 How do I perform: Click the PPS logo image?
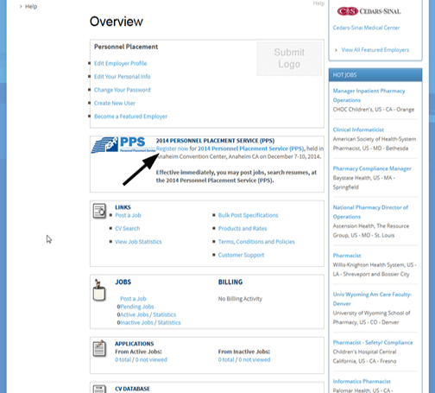pyautogui.click(x=123, y=145)
